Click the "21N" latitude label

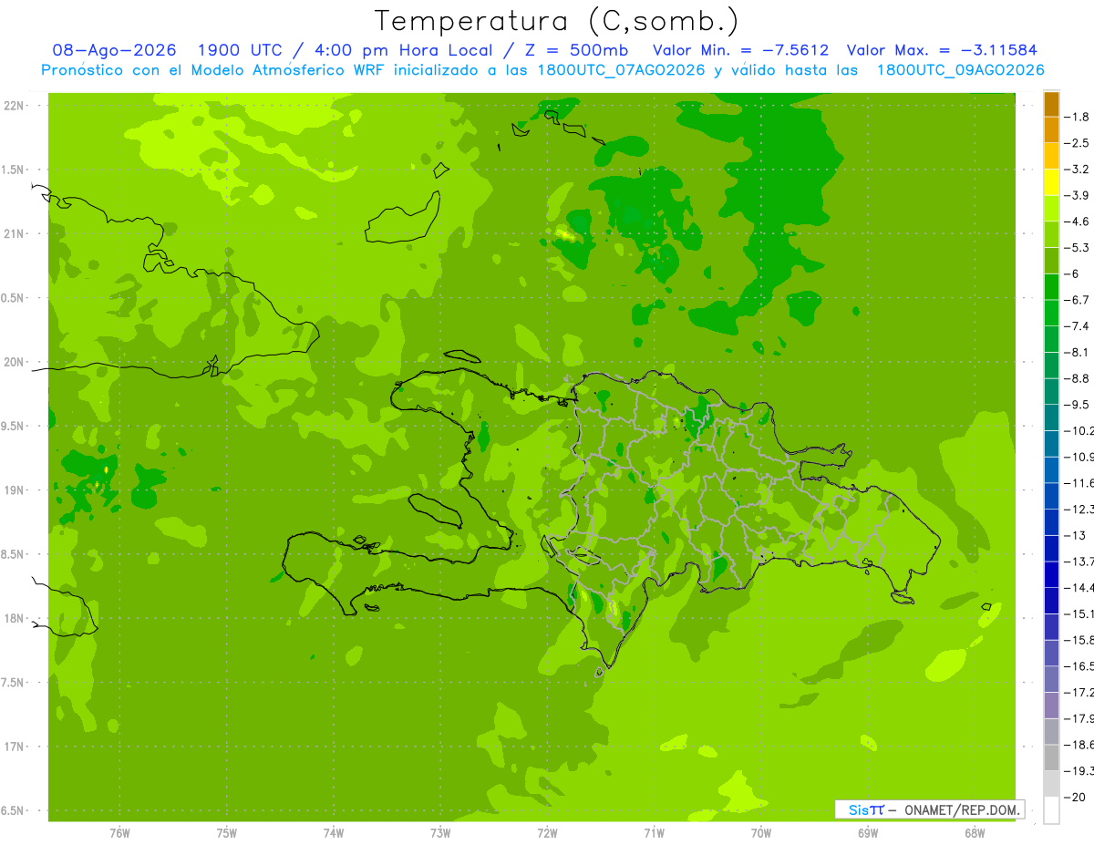[13, 233]
